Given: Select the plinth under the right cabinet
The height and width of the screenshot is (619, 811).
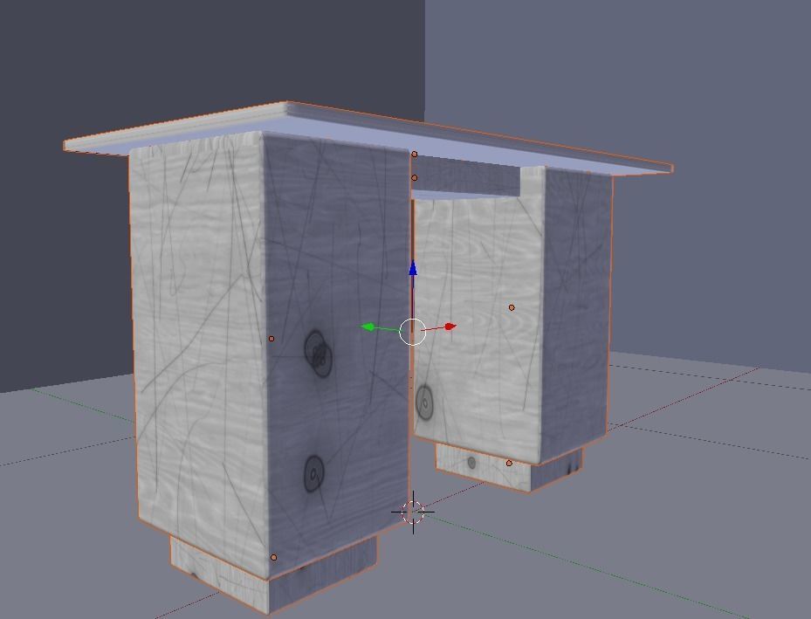Looking at the screenshot, I should tap(510, 468).
